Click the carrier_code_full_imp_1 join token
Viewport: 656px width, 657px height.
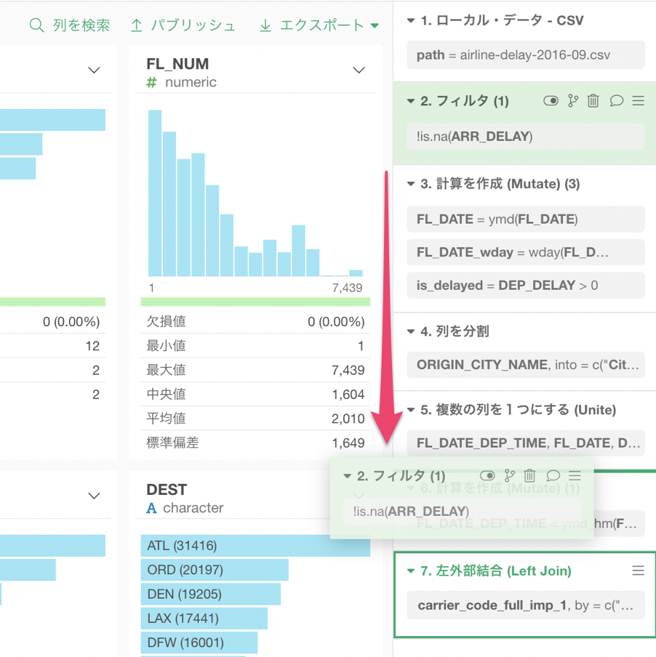[x=526, y=605]
